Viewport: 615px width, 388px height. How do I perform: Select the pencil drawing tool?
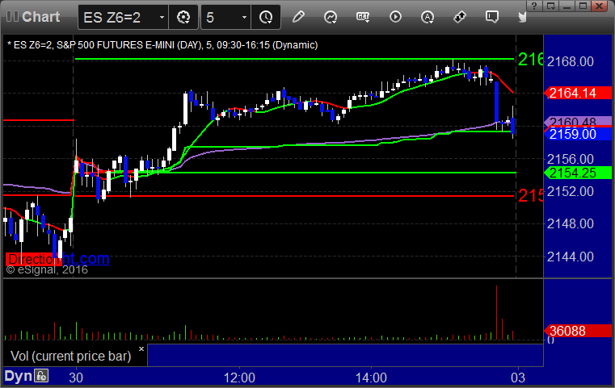[x=298, y=17]
